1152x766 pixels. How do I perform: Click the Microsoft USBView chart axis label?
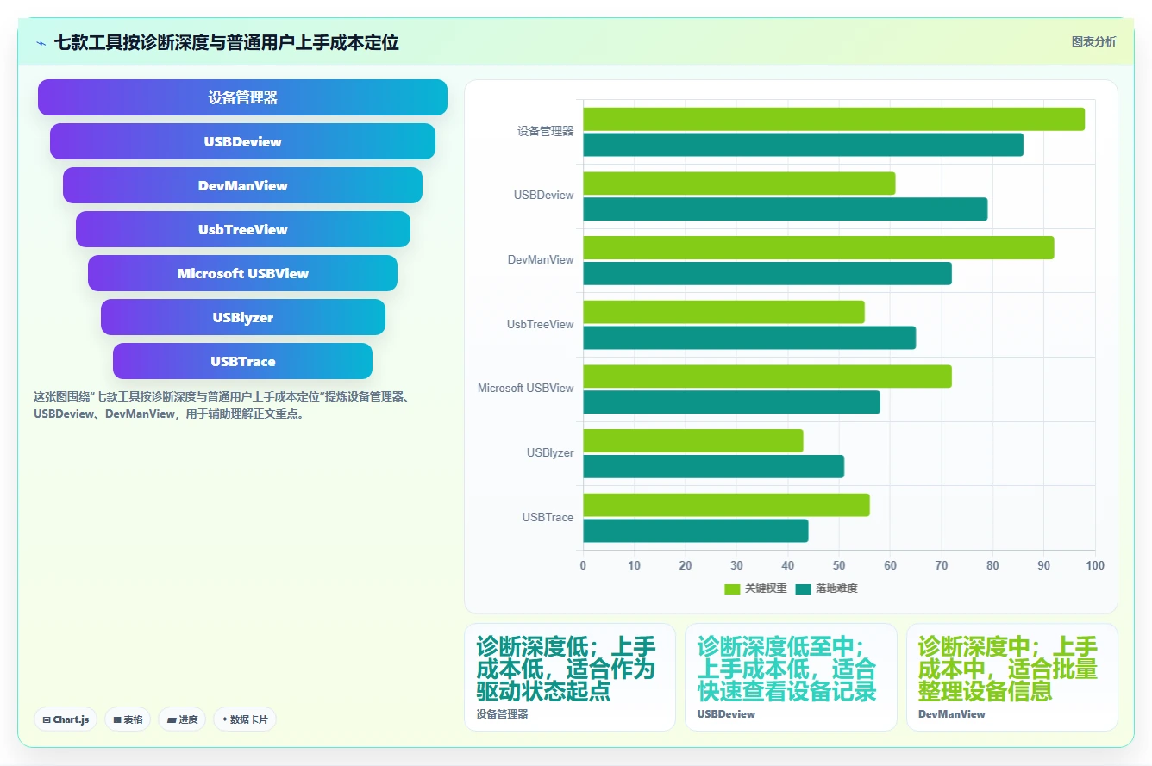525,389
